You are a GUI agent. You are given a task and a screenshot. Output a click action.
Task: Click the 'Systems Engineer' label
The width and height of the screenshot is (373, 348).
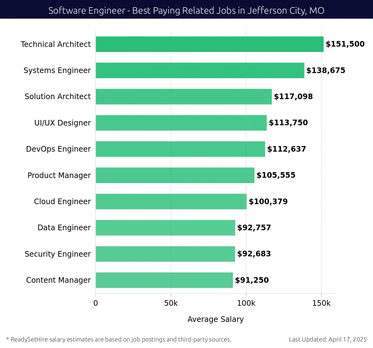(x=57, y=71)
